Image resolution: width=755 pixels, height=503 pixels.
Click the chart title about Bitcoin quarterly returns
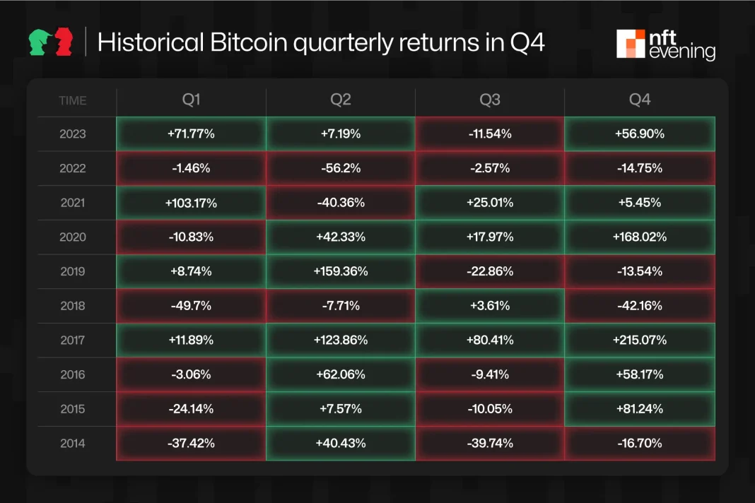pos(321,42)
